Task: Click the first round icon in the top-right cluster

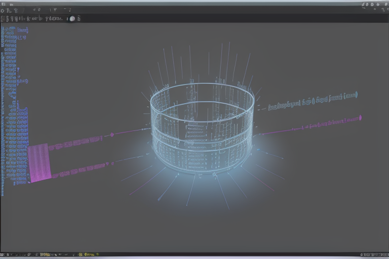Action: pos(364,4)
